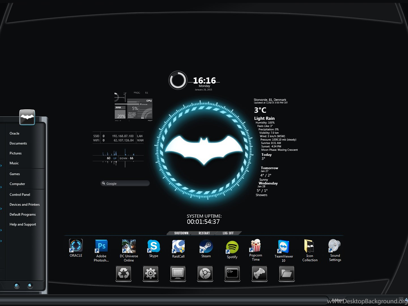
Task: Click the Pressure: 1006.10 mb line
Action: (x=278, y=140)
